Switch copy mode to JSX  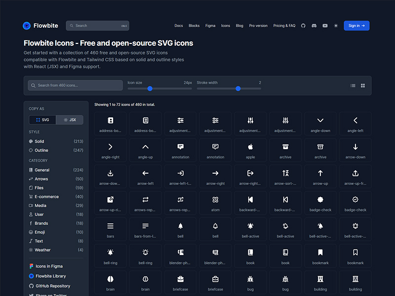click(x=70, y=119)
